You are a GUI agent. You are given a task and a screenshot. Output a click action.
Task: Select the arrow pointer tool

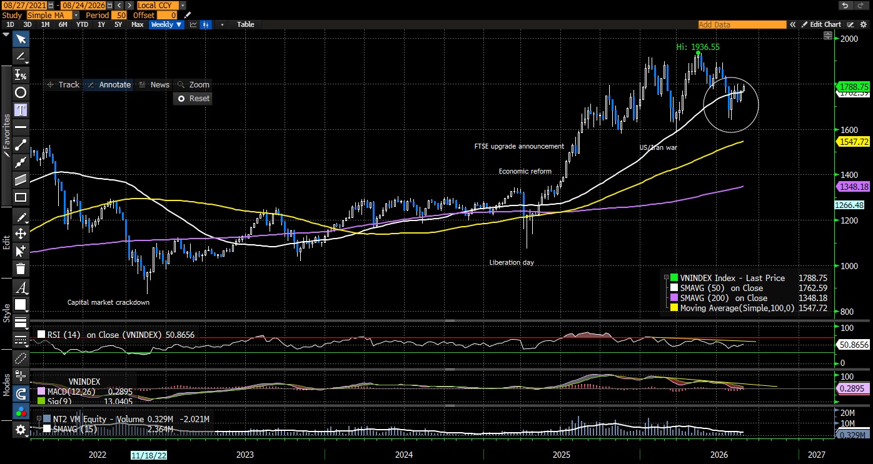click(x=21, y=39)
